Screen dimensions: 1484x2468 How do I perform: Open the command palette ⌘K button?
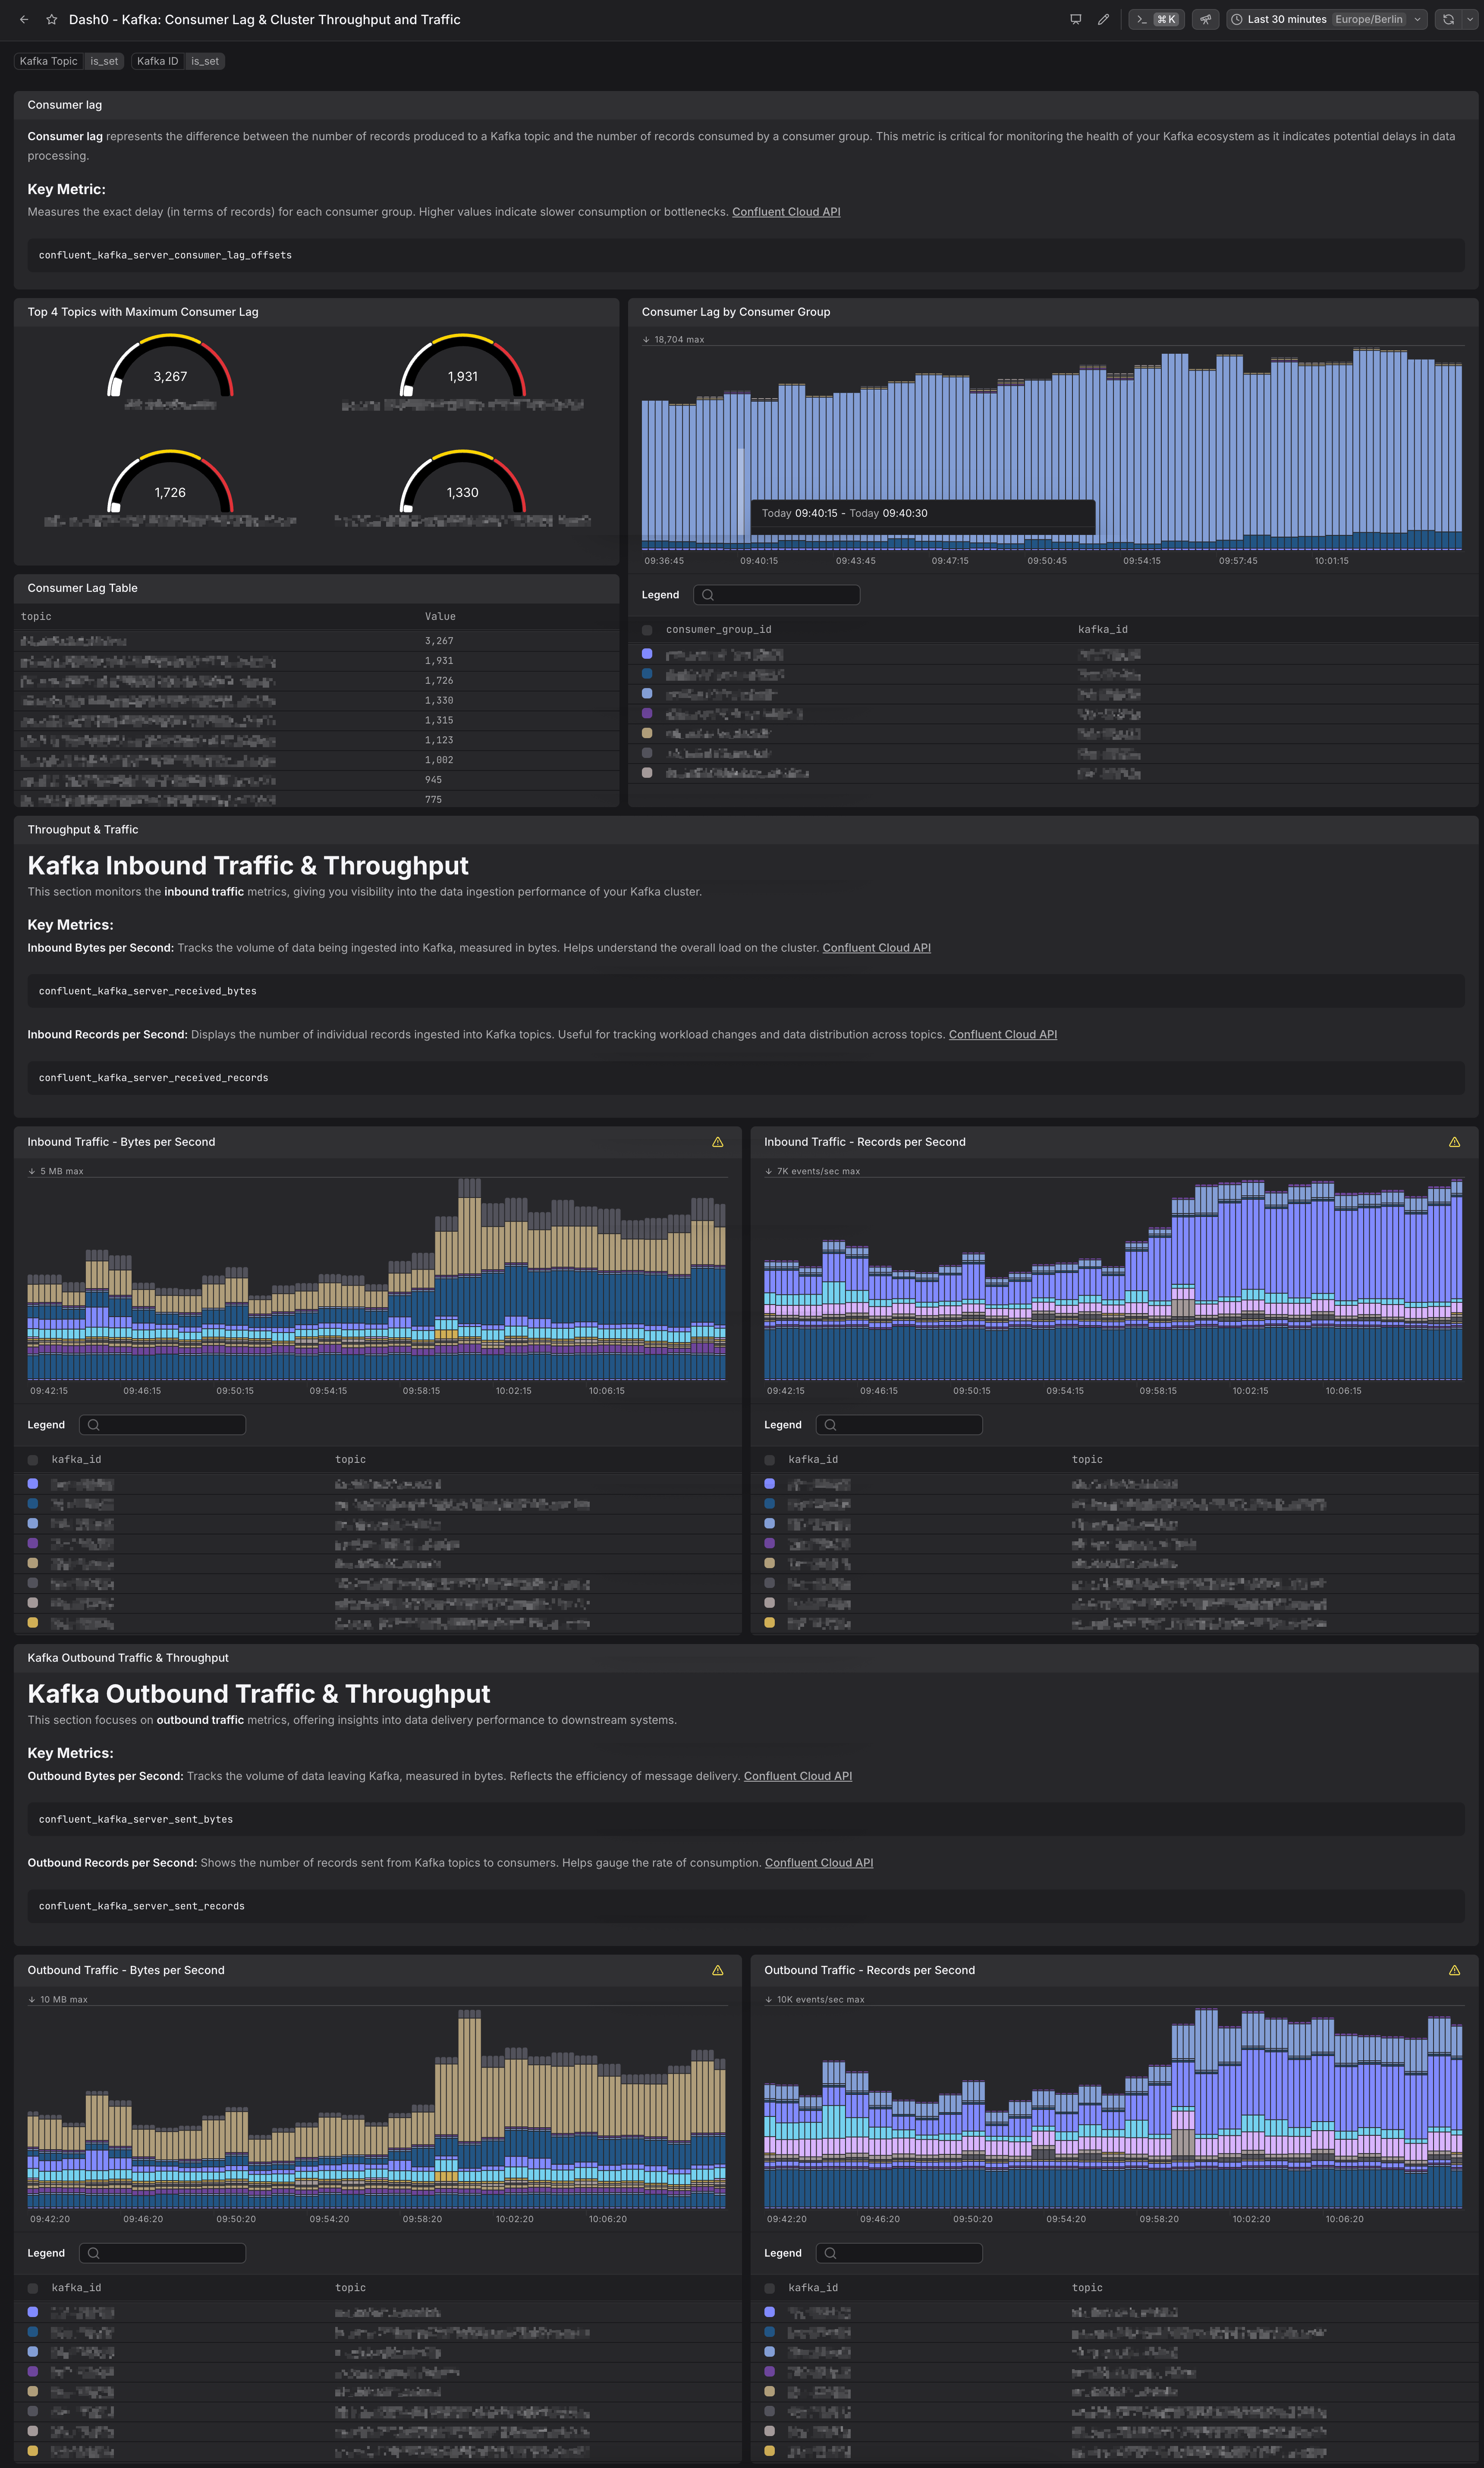tap(1156, 19)
